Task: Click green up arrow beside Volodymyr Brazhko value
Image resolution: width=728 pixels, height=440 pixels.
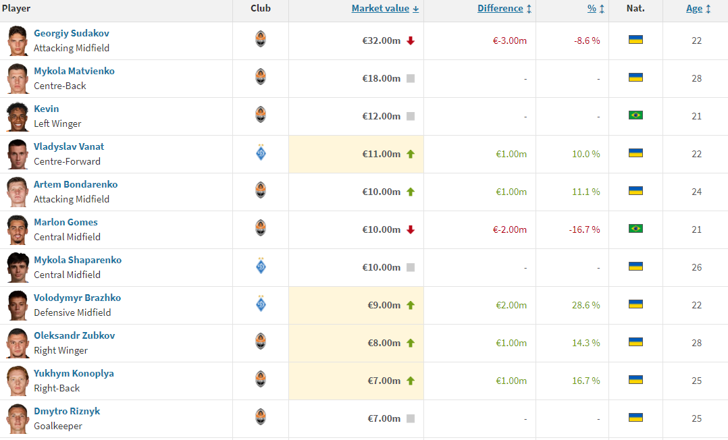Action: point(411,305)
